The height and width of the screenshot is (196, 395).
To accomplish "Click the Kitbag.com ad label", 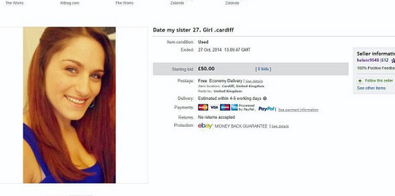I will [70, 3].
